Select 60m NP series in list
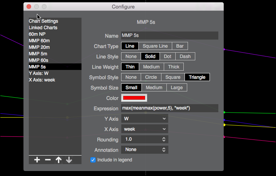The height and width of the screenshot is (176, 276). 55,34
